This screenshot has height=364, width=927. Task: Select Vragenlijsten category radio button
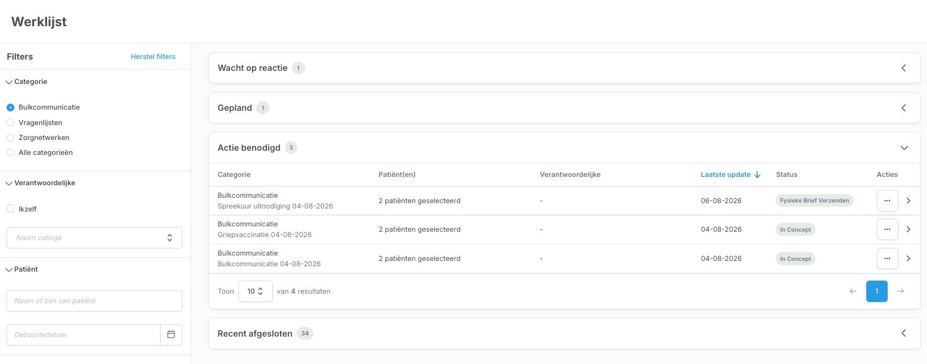coord(10,123)
